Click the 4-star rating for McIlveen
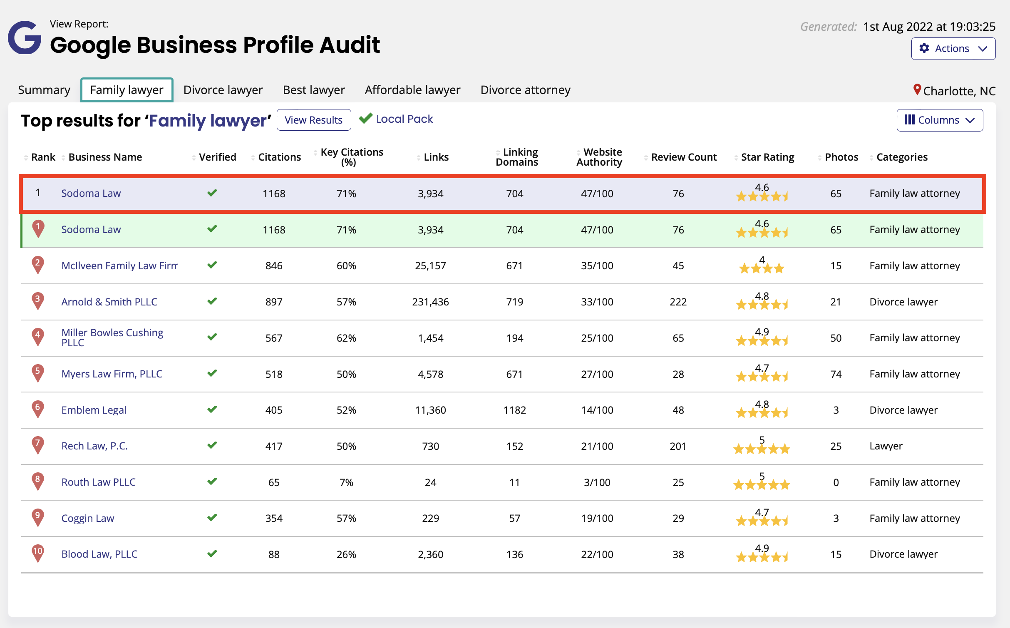The height and width of the screenshot is (628, 1010). pos(762,269)
